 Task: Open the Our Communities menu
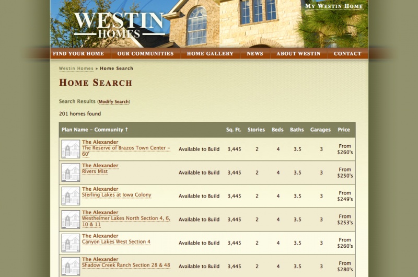click(x=145, y=54)
